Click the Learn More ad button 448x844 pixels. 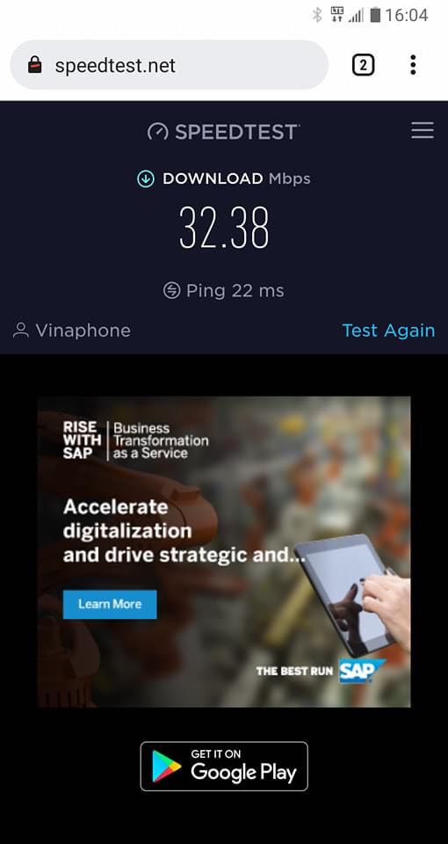coord(110,604)
